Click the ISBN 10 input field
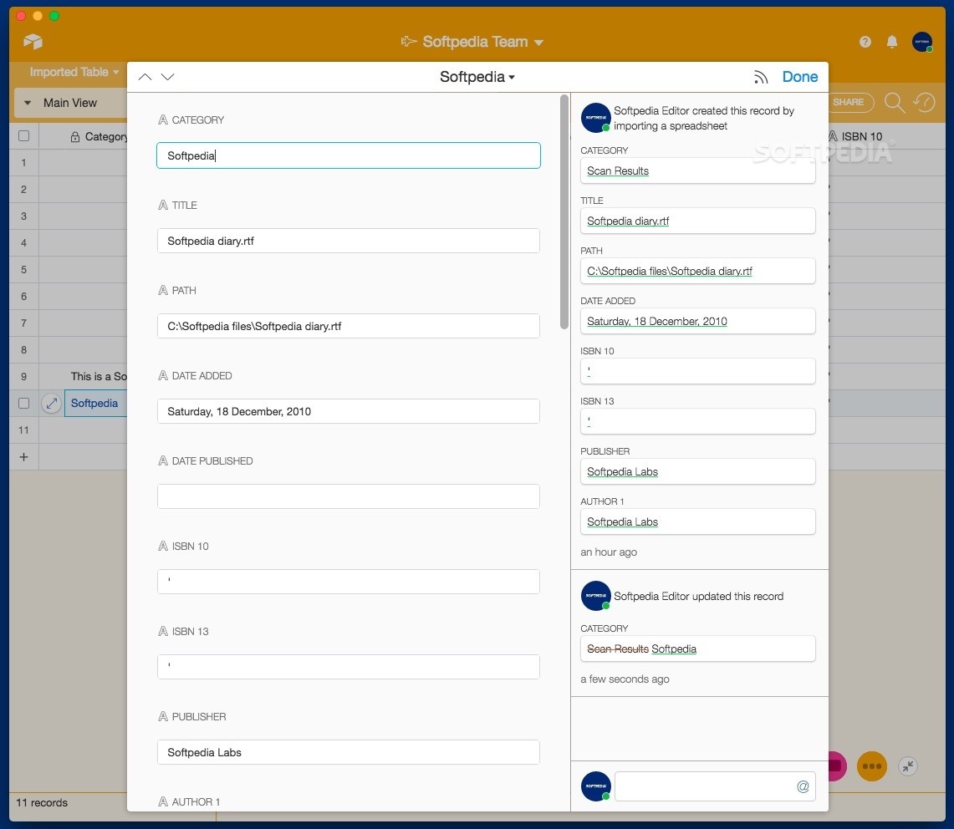 (x=349, y=582)
